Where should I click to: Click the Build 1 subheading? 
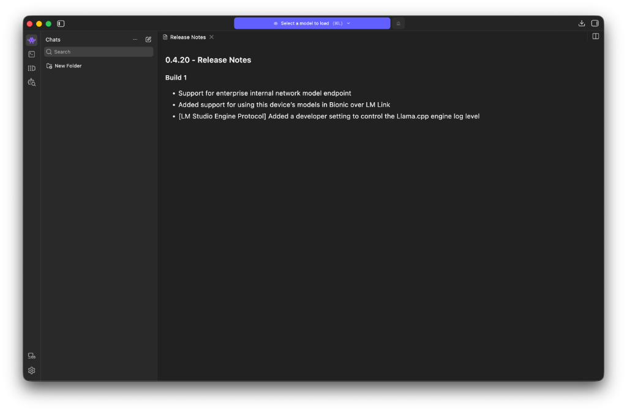(176, 78)
